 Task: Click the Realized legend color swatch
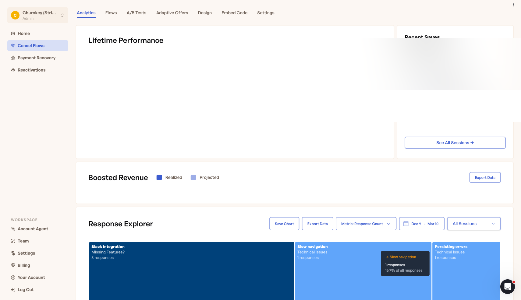pyautogui.click(x=159, y=177)
